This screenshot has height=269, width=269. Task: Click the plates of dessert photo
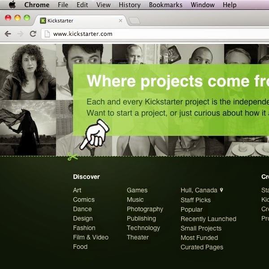click(247, 146)
